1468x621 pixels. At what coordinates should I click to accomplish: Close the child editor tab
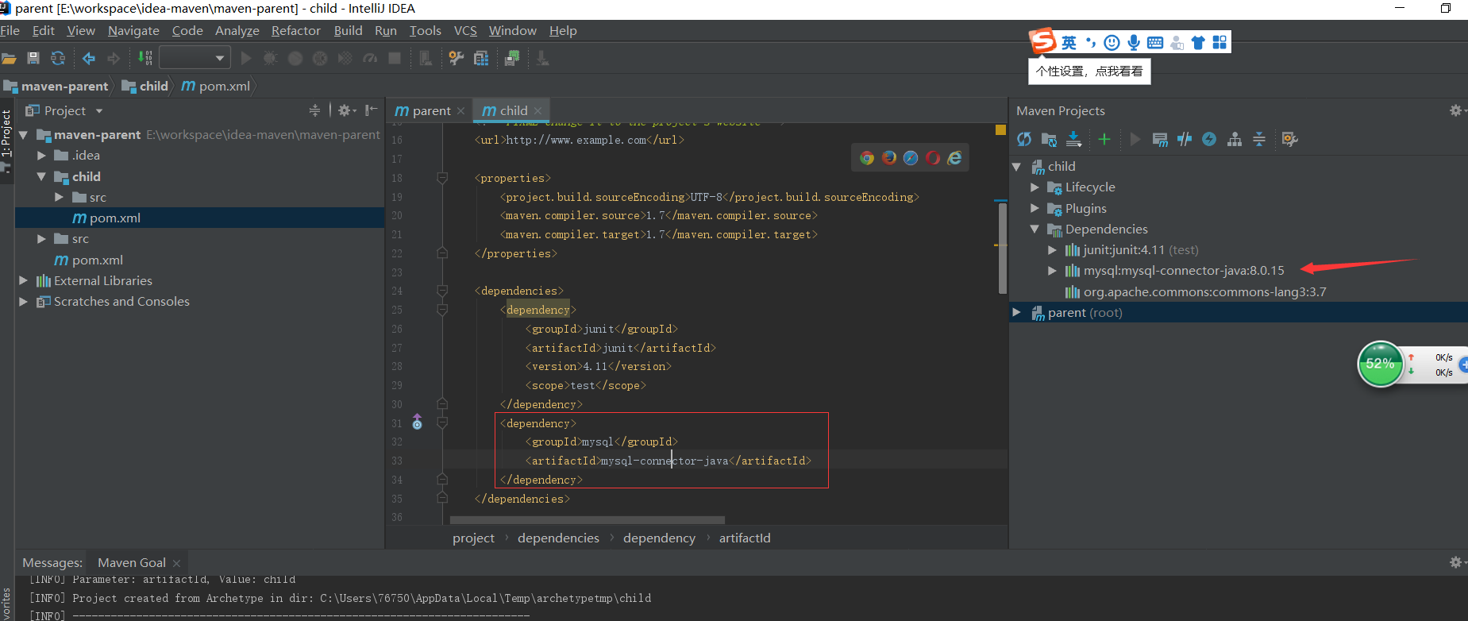coord(537,110)
